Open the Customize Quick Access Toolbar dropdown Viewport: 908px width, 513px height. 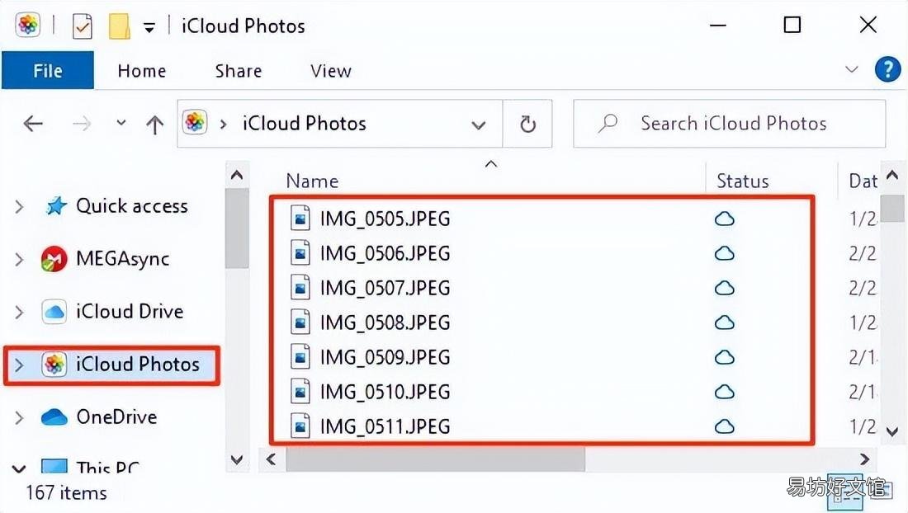pyautogui.click(x=149, y=28)
